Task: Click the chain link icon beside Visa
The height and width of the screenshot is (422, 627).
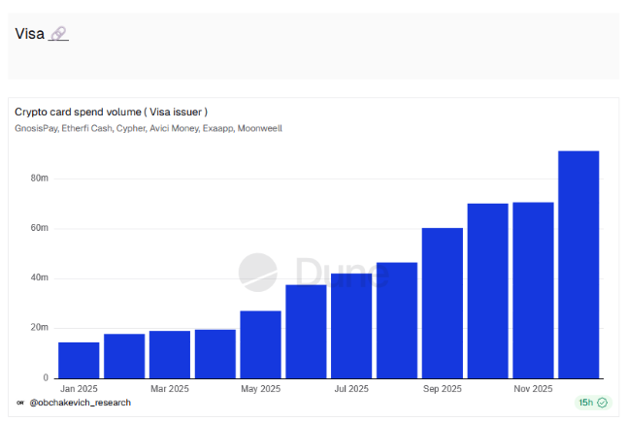Action: (58, 34)
